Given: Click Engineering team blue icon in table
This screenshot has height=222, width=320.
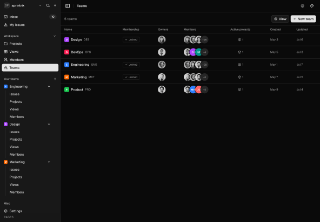Looking at the screenshot, I should 66,65.
